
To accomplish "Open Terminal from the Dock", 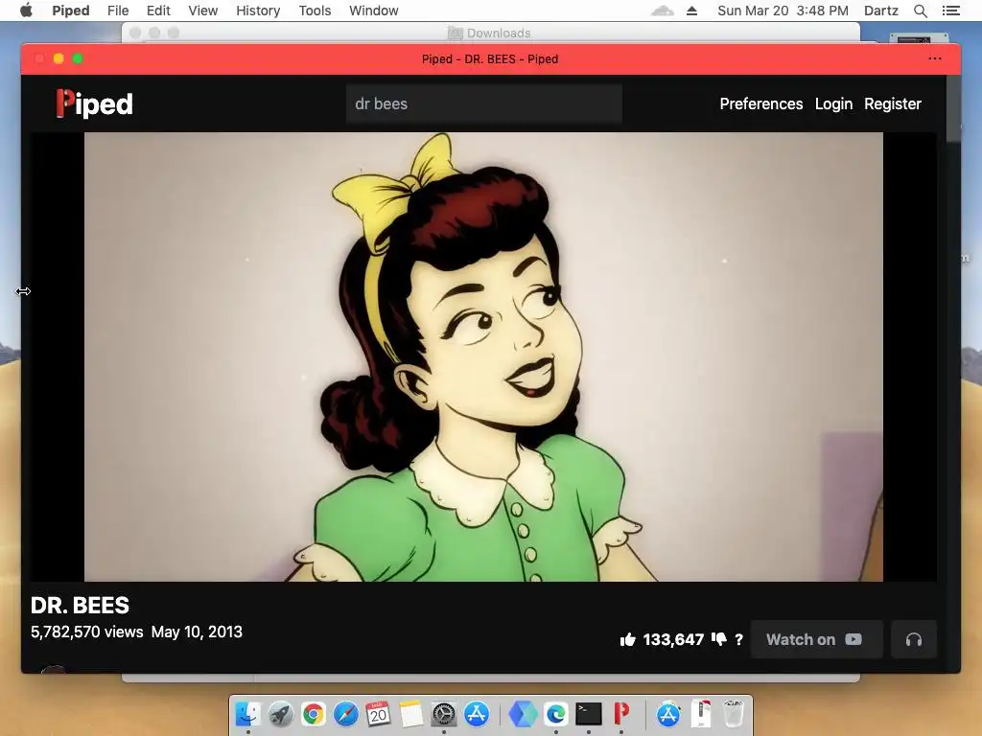I will [589, 713].
